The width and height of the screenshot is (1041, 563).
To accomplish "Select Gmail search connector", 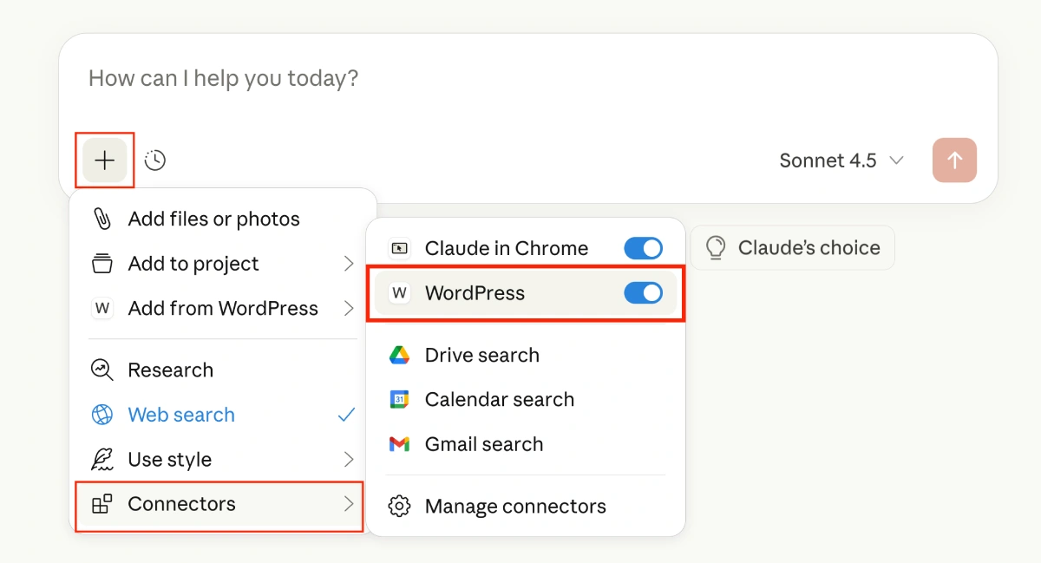I will (x=526, y=444).
